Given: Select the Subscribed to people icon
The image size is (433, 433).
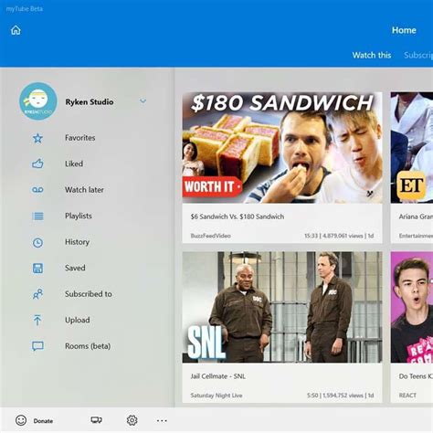Looking at the screenshot, I should tap(37, 294).
